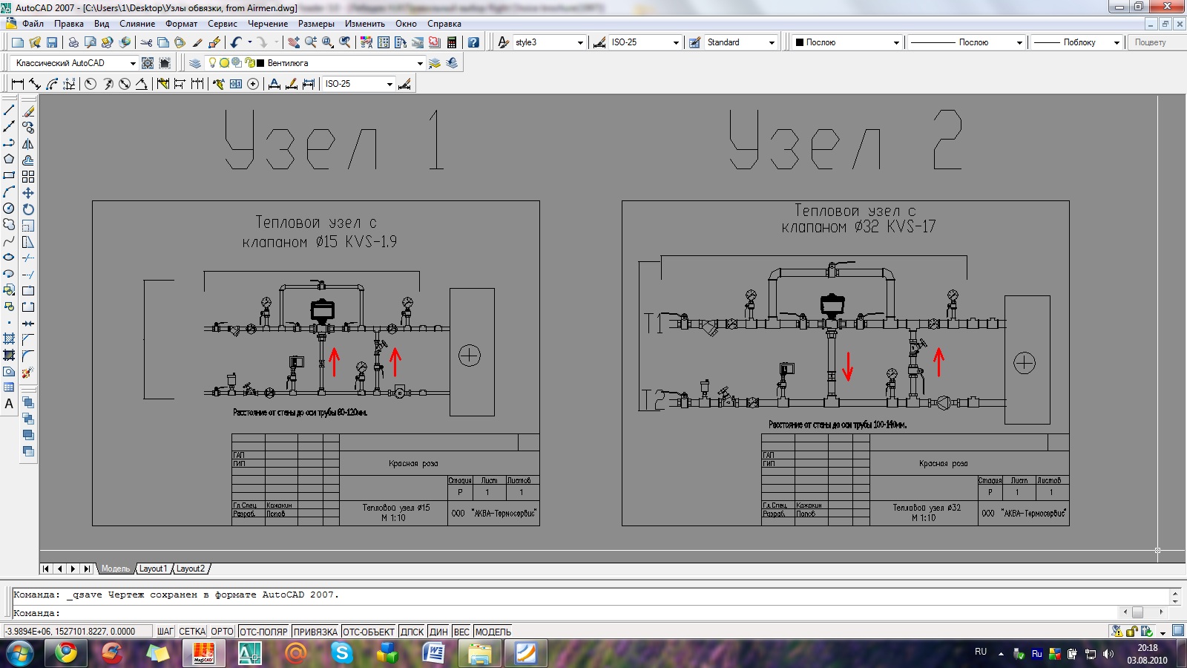Select the Pan realtime hand tool
1187x668 pixels.
click(294, 42)
